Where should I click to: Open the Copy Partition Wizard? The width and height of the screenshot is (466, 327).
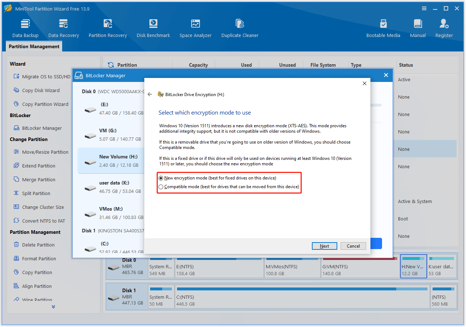41,104
